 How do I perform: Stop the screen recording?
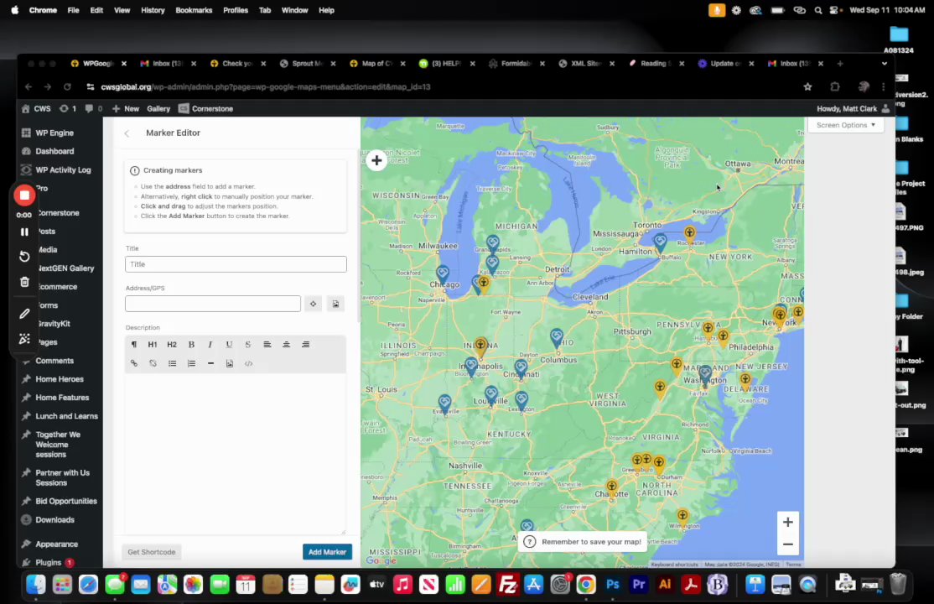24,195
